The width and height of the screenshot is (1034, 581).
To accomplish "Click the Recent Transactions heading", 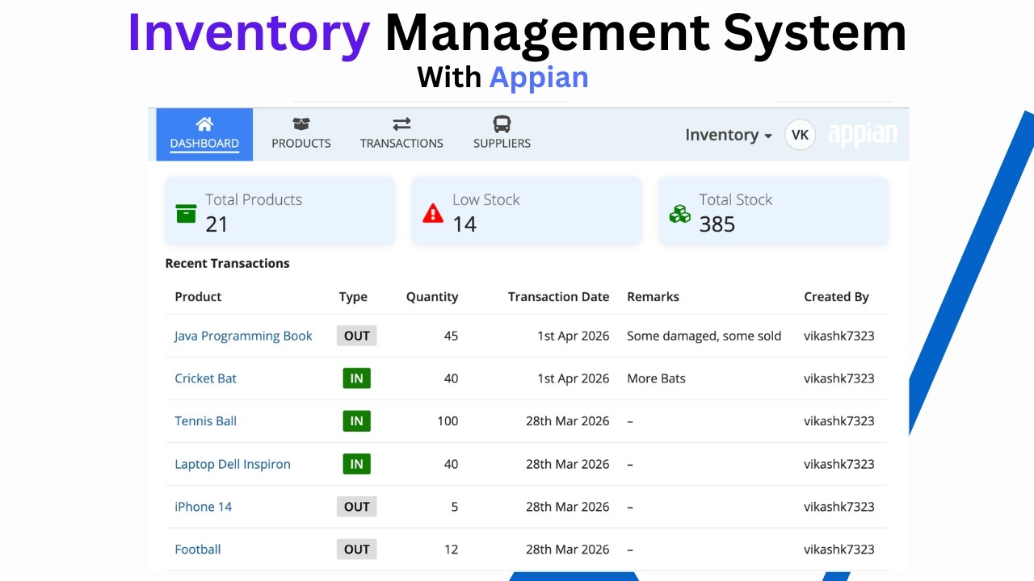I will (x=227, y=263).
